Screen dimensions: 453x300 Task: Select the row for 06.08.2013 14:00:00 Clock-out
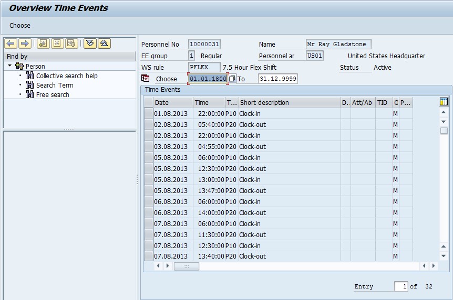coord(149,212)
